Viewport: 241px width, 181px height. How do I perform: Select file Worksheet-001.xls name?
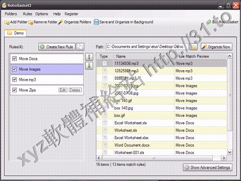[129, 153]
